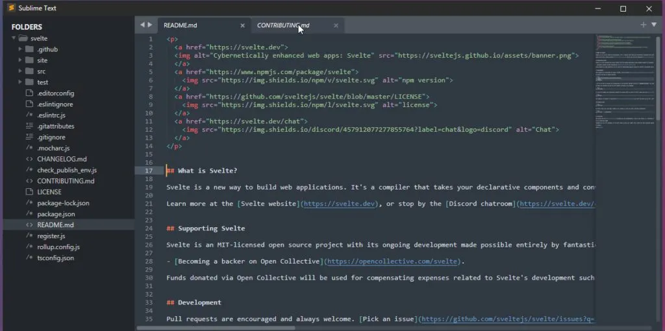Screen dimensions: 665x331
Task: Click the .eslintrc.js code icon
Action: 29,115
